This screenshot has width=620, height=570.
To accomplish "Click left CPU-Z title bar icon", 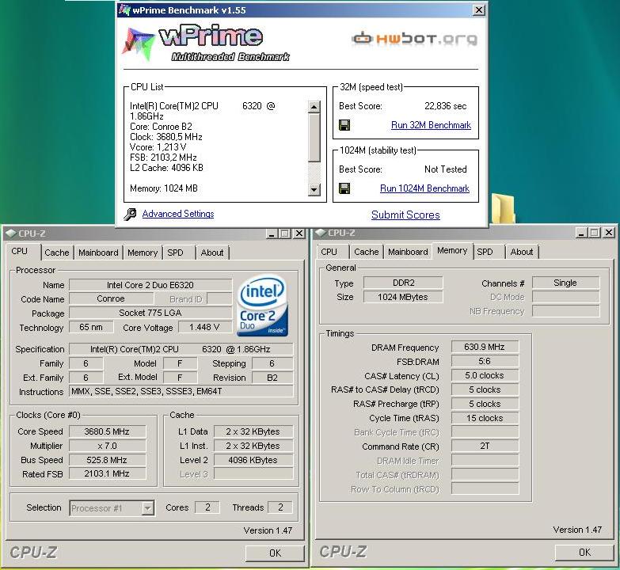I will (x=10, y=234).
